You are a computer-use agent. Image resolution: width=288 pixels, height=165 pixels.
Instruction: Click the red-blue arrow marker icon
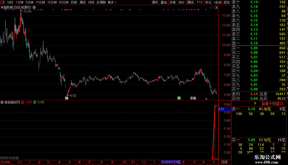pyautogui.click(x=206, y=98)
